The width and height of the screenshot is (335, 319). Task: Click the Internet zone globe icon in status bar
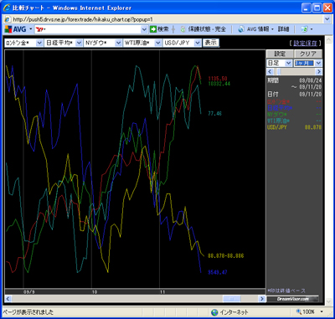coord(214,311)
